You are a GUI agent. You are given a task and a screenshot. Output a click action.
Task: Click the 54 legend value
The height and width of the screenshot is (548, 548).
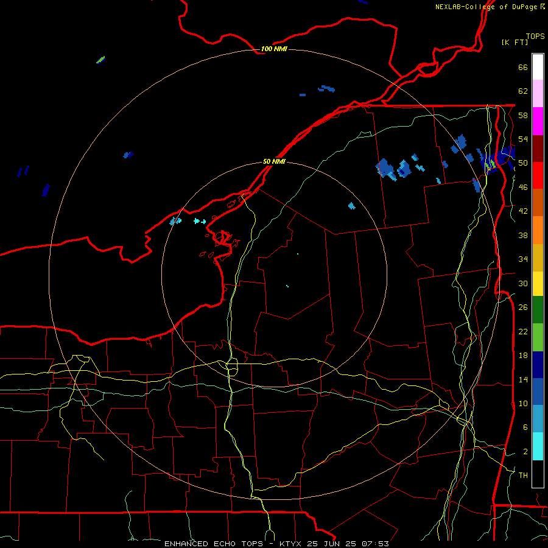[523, 139]
